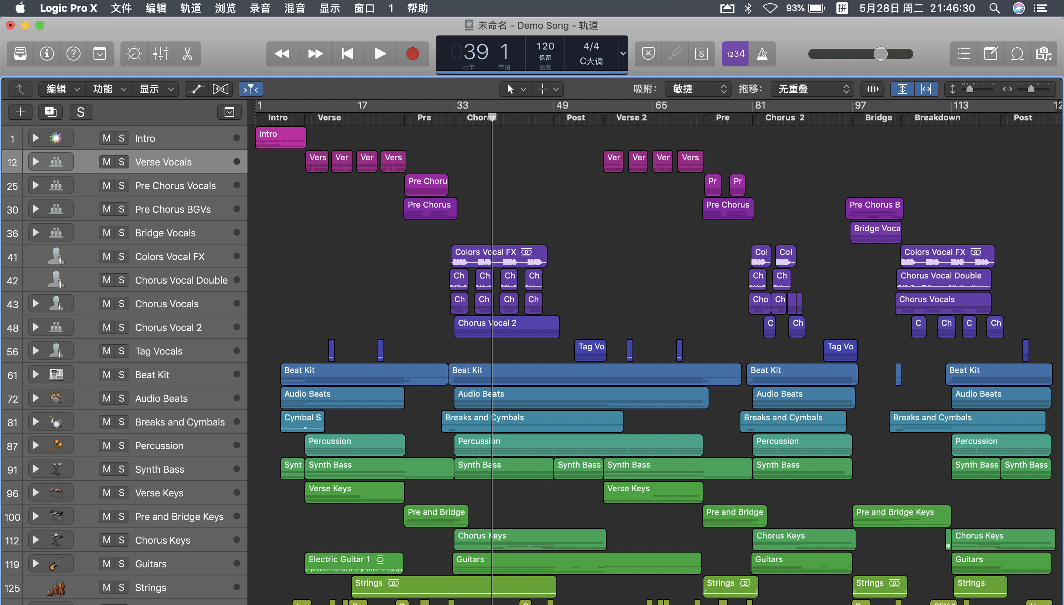
Task: Click the plus Add Track button
Action: point(20,112)
